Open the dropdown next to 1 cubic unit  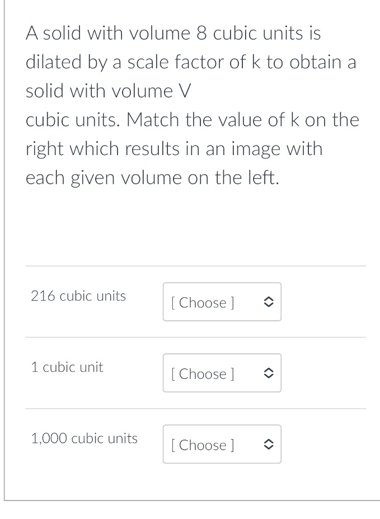point(222,373)
